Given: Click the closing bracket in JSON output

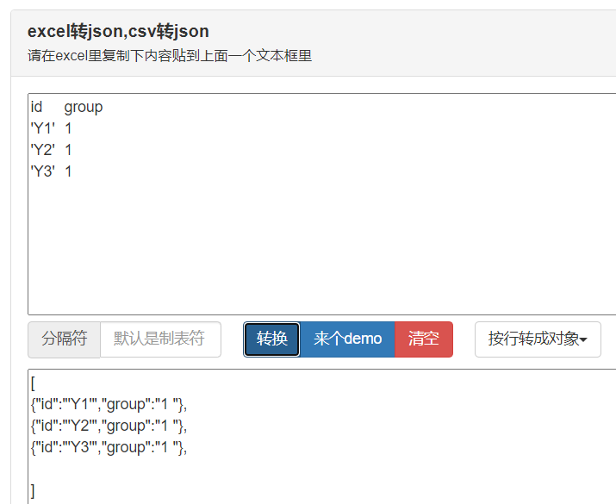Looking at the screenshot, I should 33,491.
